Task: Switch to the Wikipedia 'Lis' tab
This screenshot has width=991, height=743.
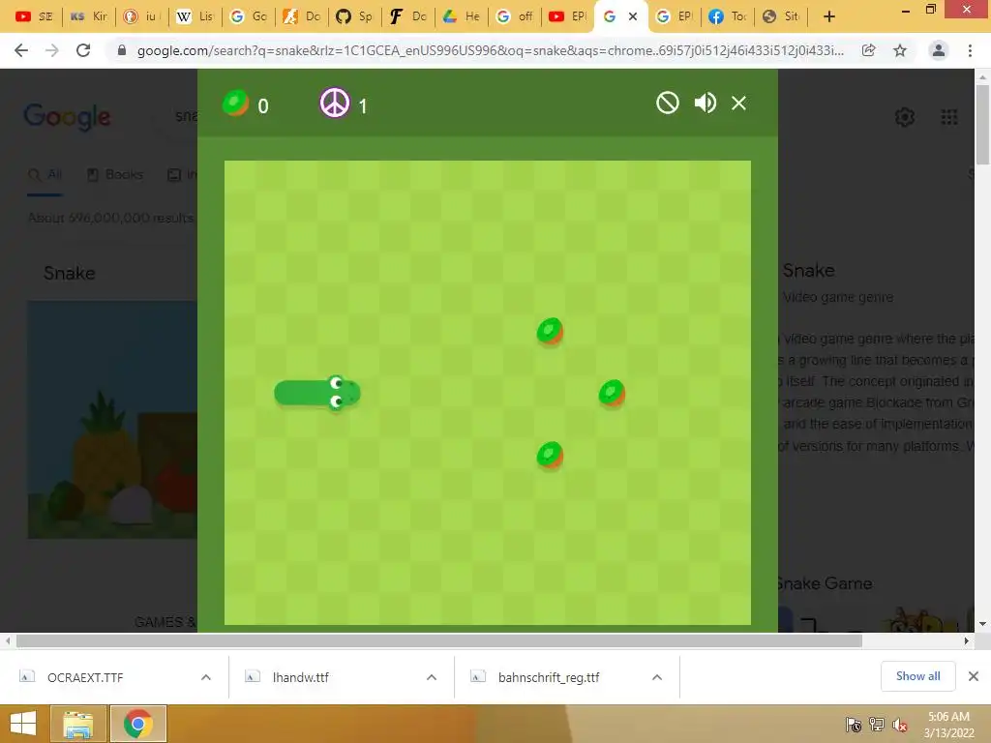Action: coord(195,16)
